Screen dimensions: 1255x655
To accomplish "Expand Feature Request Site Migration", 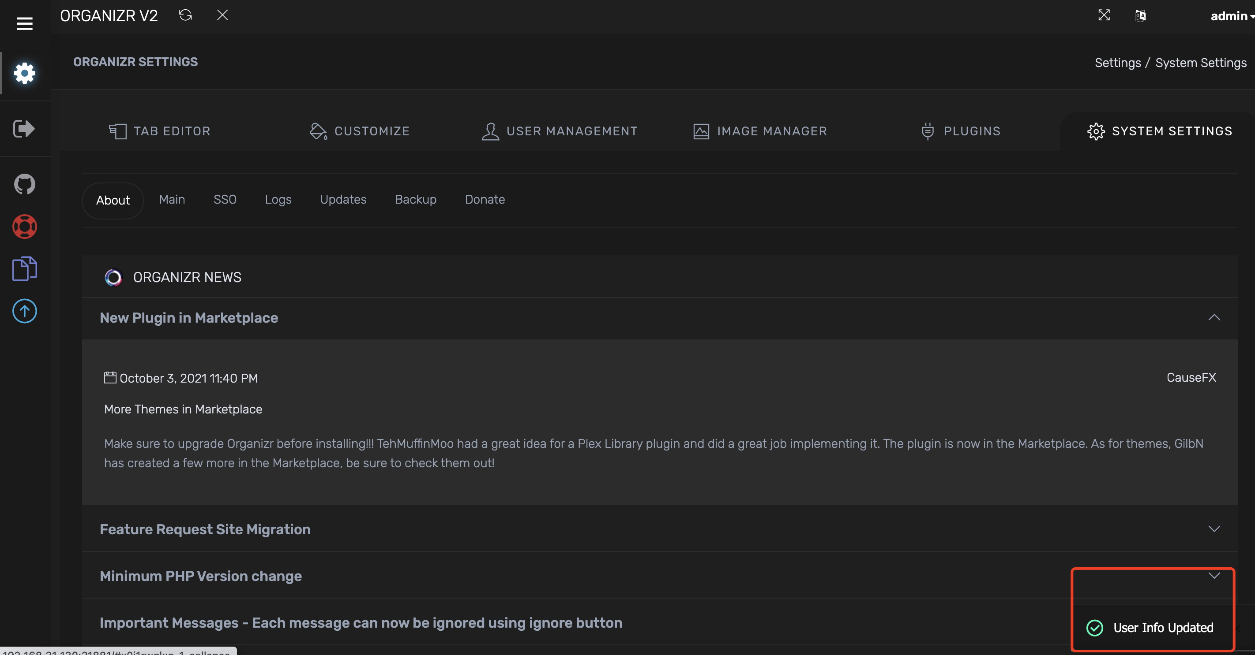I will click(1214, 529).
